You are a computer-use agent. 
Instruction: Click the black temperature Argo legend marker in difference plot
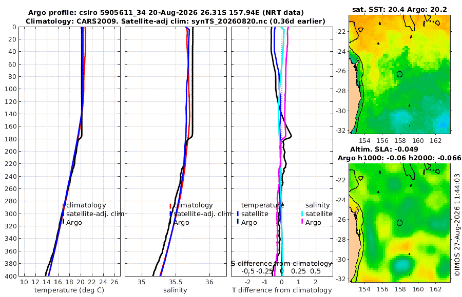click(238, 222)
